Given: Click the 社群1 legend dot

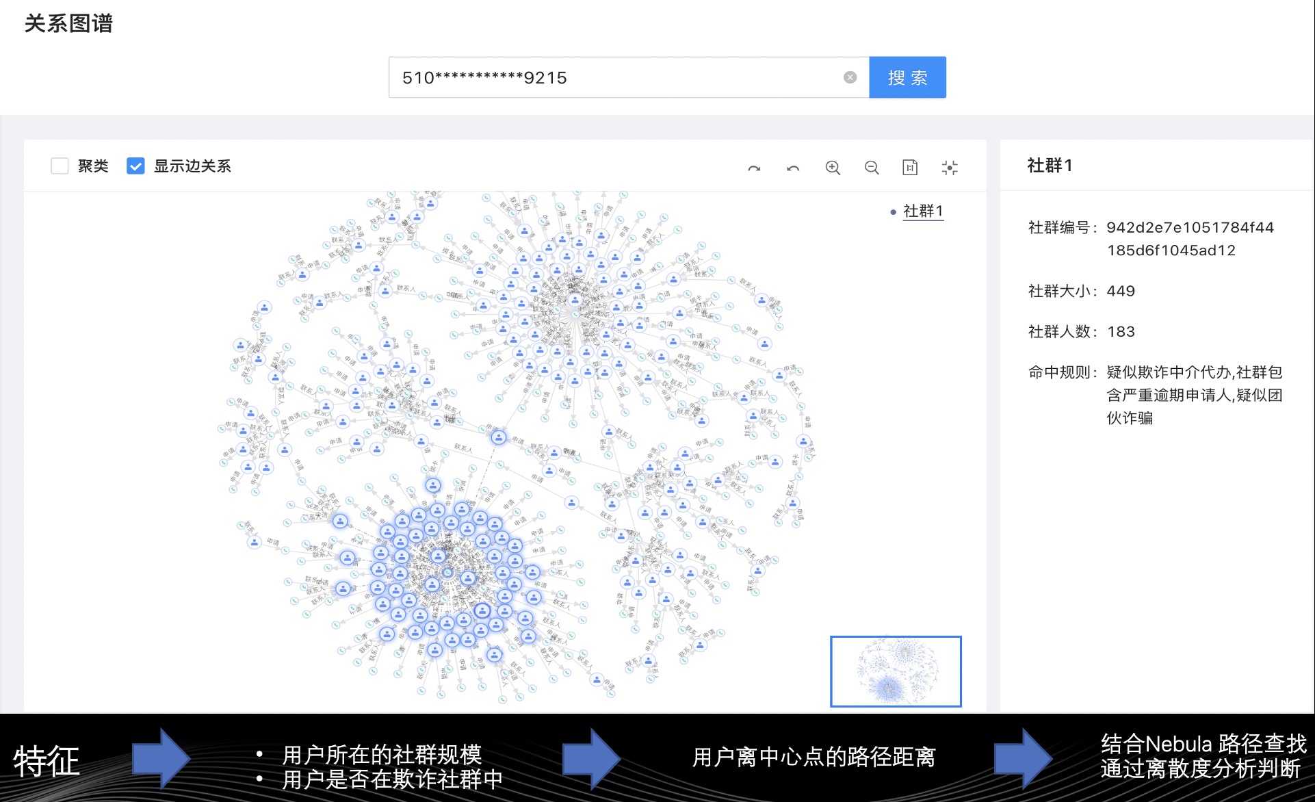Looking at the screenshot, I should click(x=893, y=212).
